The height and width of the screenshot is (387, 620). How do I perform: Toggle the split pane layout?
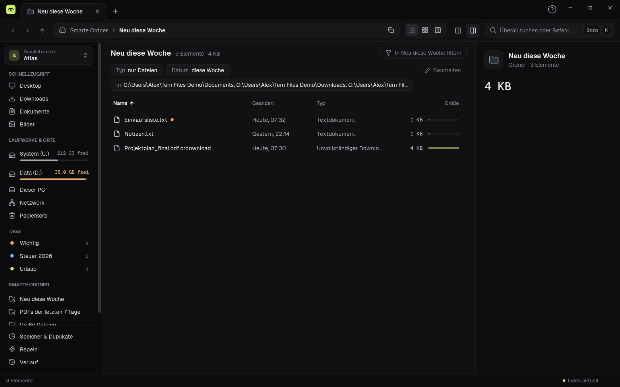click(458, 30)
